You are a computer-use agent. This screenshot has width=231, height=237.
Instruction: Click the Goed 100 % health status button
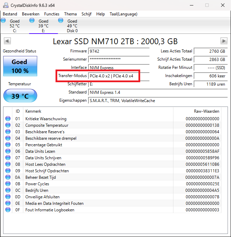click(20, 66)
